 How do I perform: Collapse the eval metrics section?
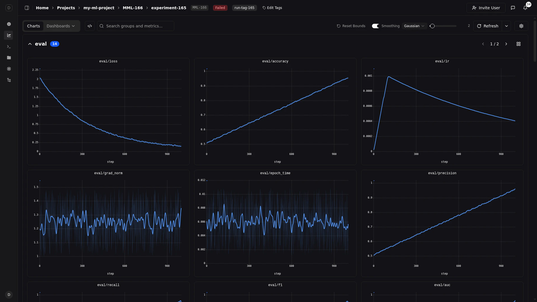point(30,44)
